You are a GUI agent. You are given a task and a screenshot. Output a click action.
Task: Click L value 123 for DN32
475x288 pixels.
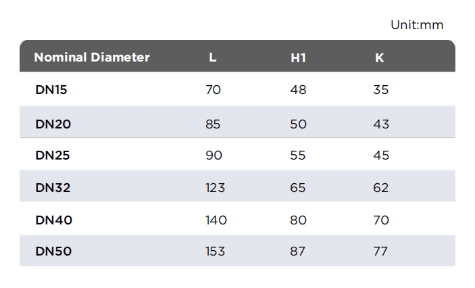tap(216, 188)
